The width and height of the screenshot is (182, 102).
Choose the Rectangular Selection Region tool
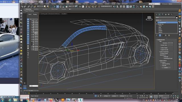click(51, 7)
